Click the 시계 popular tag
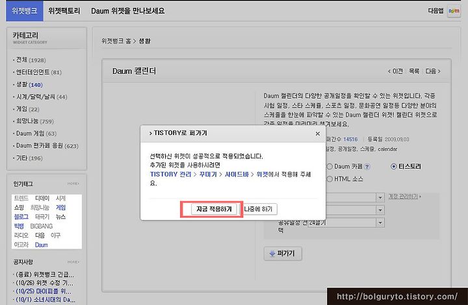 click(x=60, y=199)
